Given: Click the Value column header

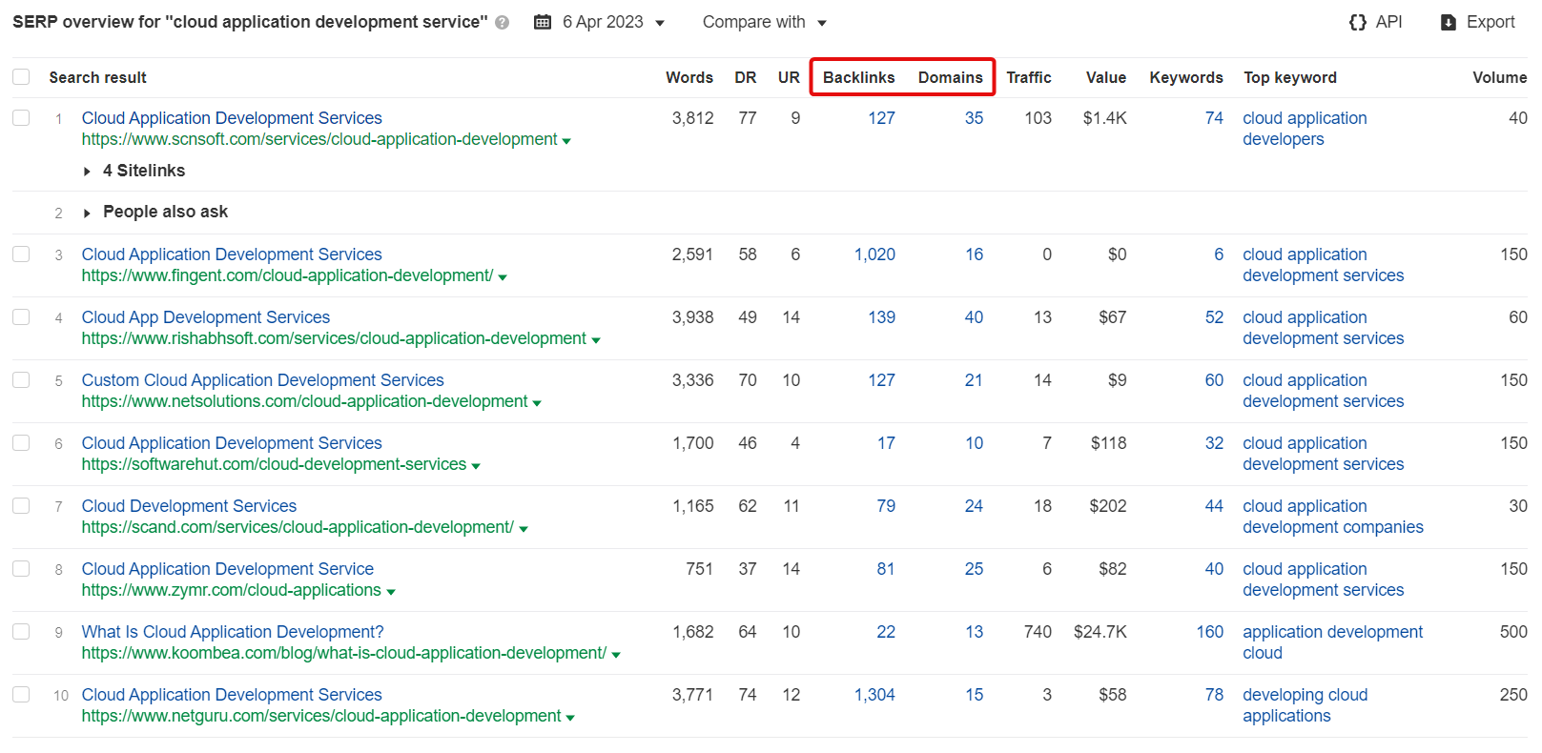Looking at the screenshot, I should tap(1106, 77).
